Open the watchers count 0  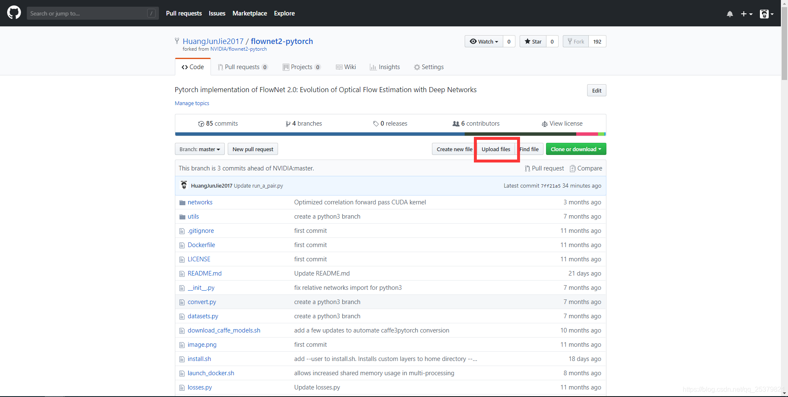[x=509, y=41]
